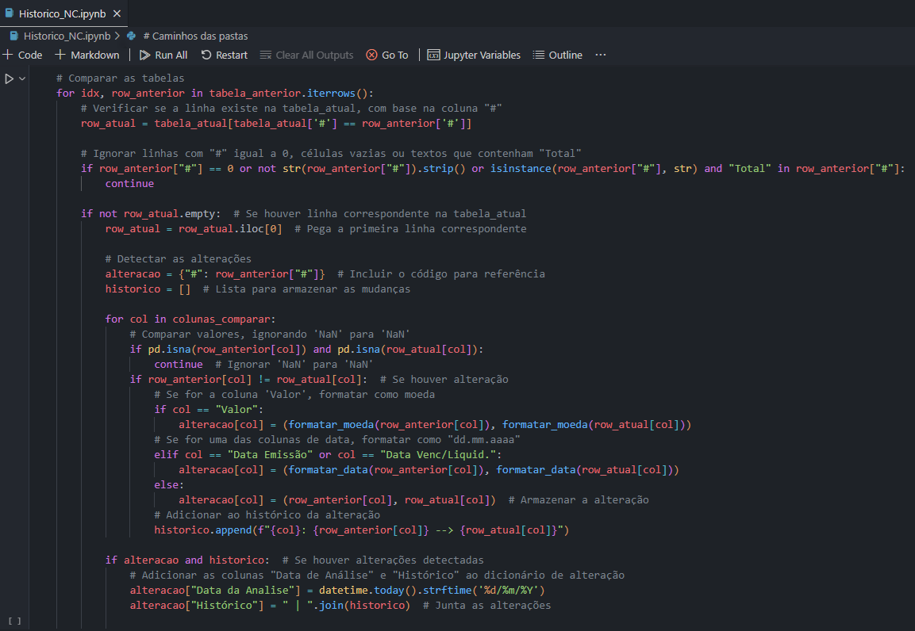Screen dimensions: 915x631
Task: Restart the notebook kernel
Action: 224,55
